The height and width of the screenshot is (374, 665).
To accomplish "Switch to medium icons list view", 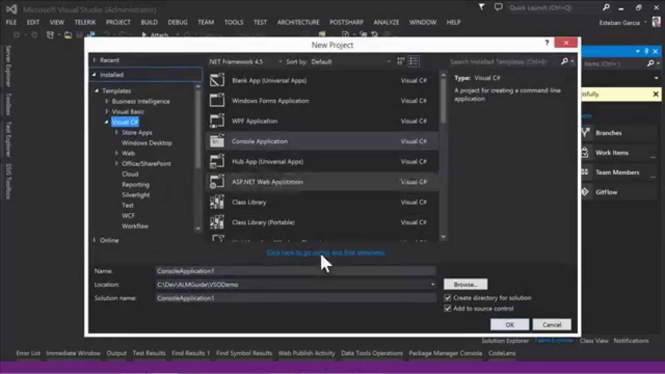I will pos(414,61).
